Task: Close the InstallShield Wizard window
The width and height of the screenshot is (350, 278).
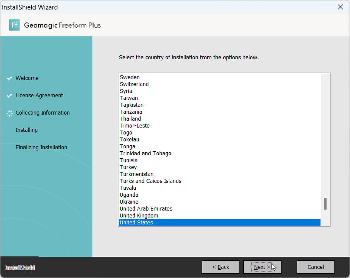Action: (340, 7)
